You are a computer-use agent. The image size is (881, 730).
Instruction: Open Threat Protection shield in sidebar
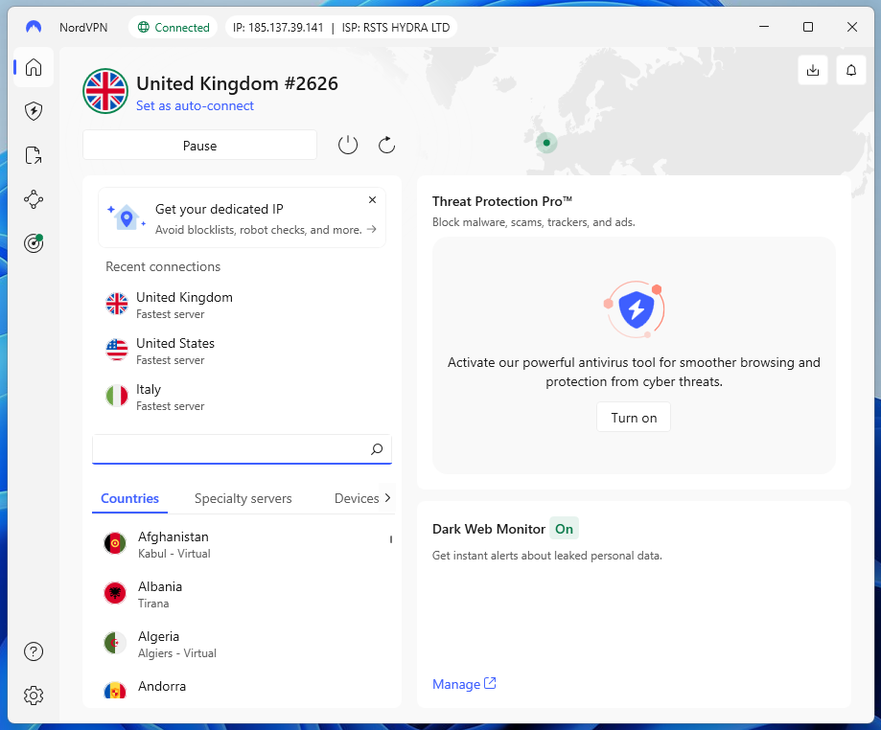pyautogui.click(x=34, y=111)
